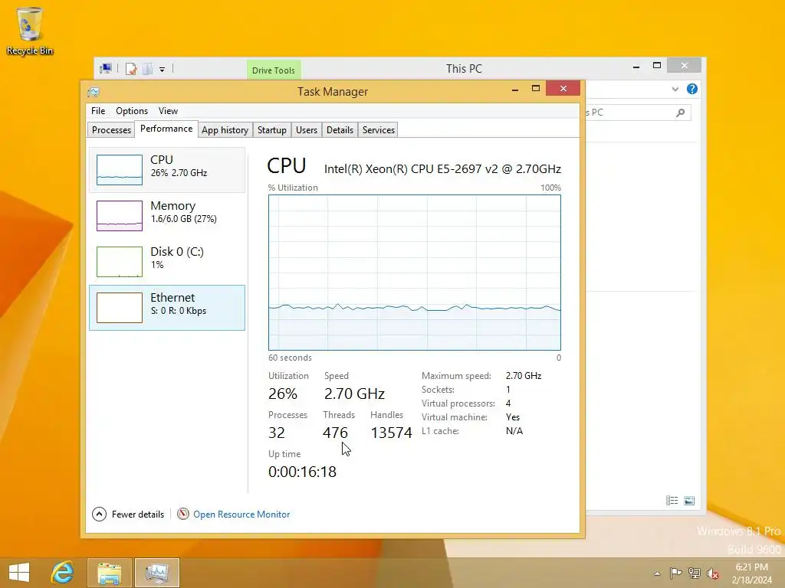Switch to the Processes tab
The image size is (785, 588).
(111, 130)
